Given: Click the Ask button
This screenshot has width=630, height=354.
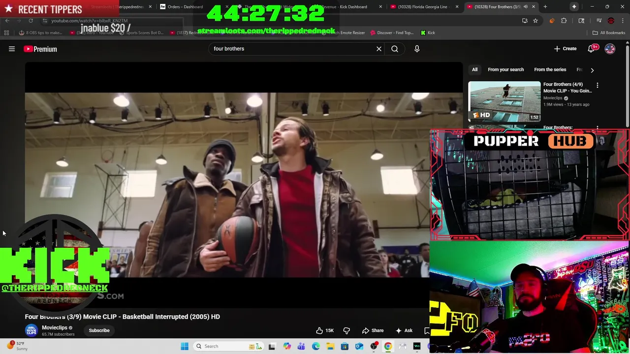Looking at the screenshot, I should [x=404, y=330].
